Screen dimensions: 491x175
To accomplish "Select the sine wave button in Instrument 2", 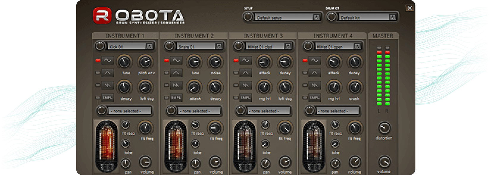I will coord(176,60).
